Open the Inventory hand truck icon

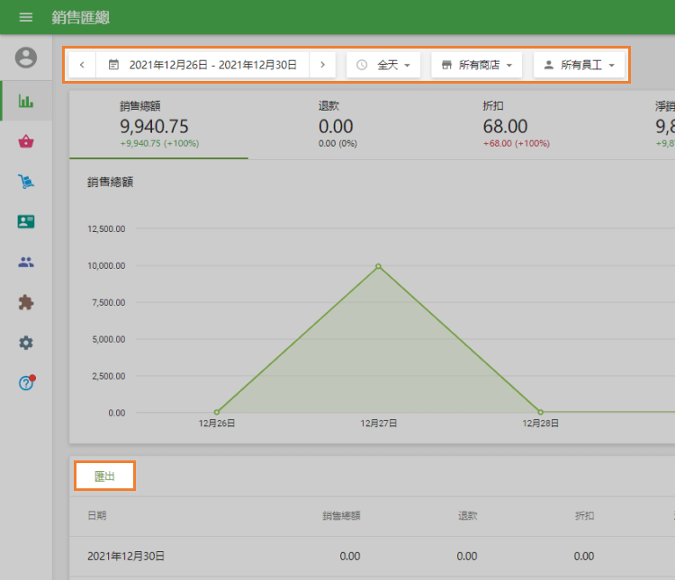point(26,182)
